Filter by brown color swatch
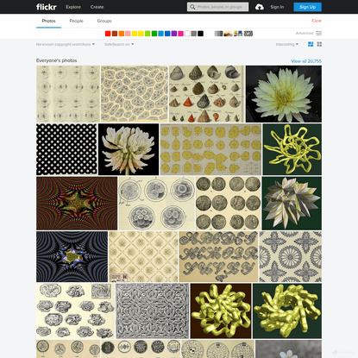The width and height of the screenshot is (358, 358). click(115, 34)
